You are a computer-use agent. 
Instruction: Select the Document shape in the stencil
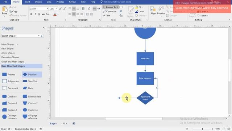pyautogui.click(x=10, y=88)
